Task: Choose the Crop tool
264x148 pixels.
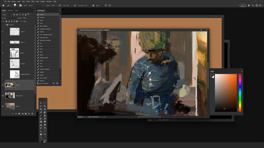Action: point(41,109)
